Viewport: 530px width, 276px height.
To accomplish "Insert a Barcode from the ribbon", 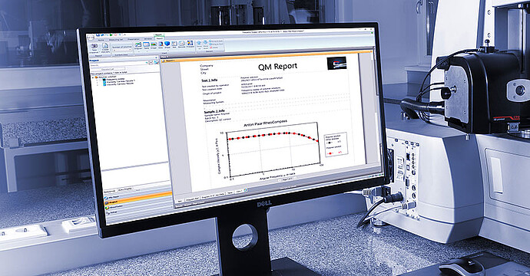I will pyautogui.click(x=181, y=43).
